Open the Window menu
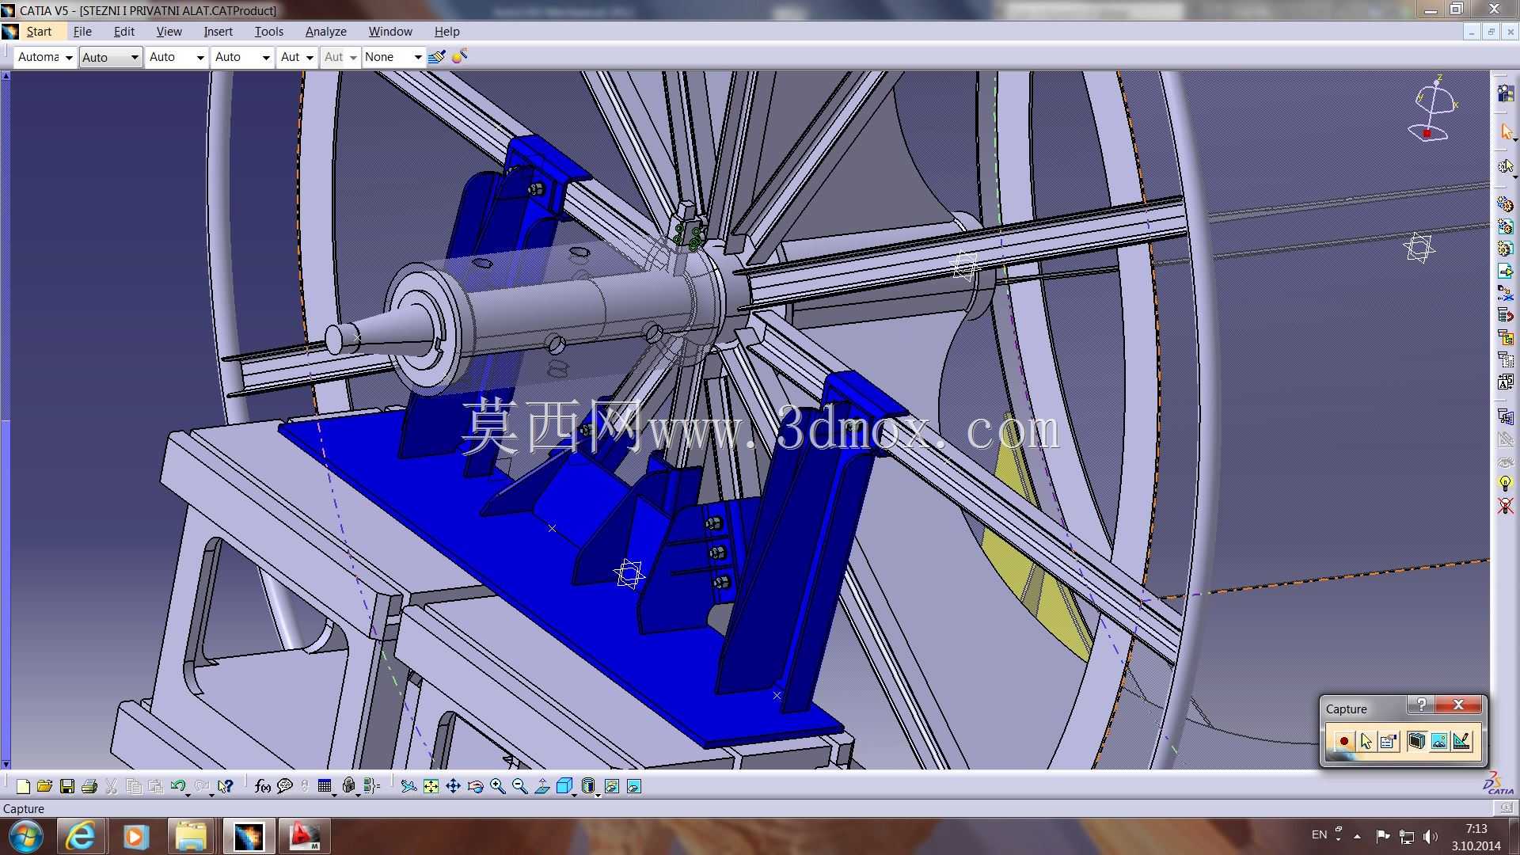 [390, 32]
